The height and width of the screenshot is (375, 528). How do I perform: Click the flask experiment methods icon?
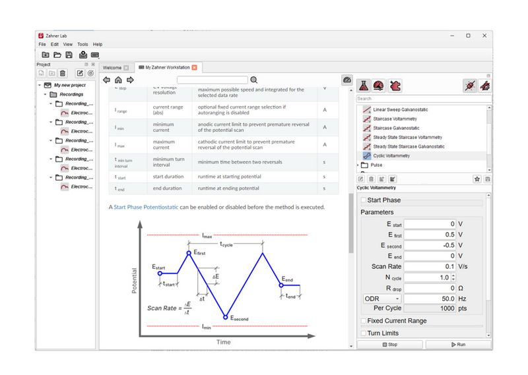363,86
